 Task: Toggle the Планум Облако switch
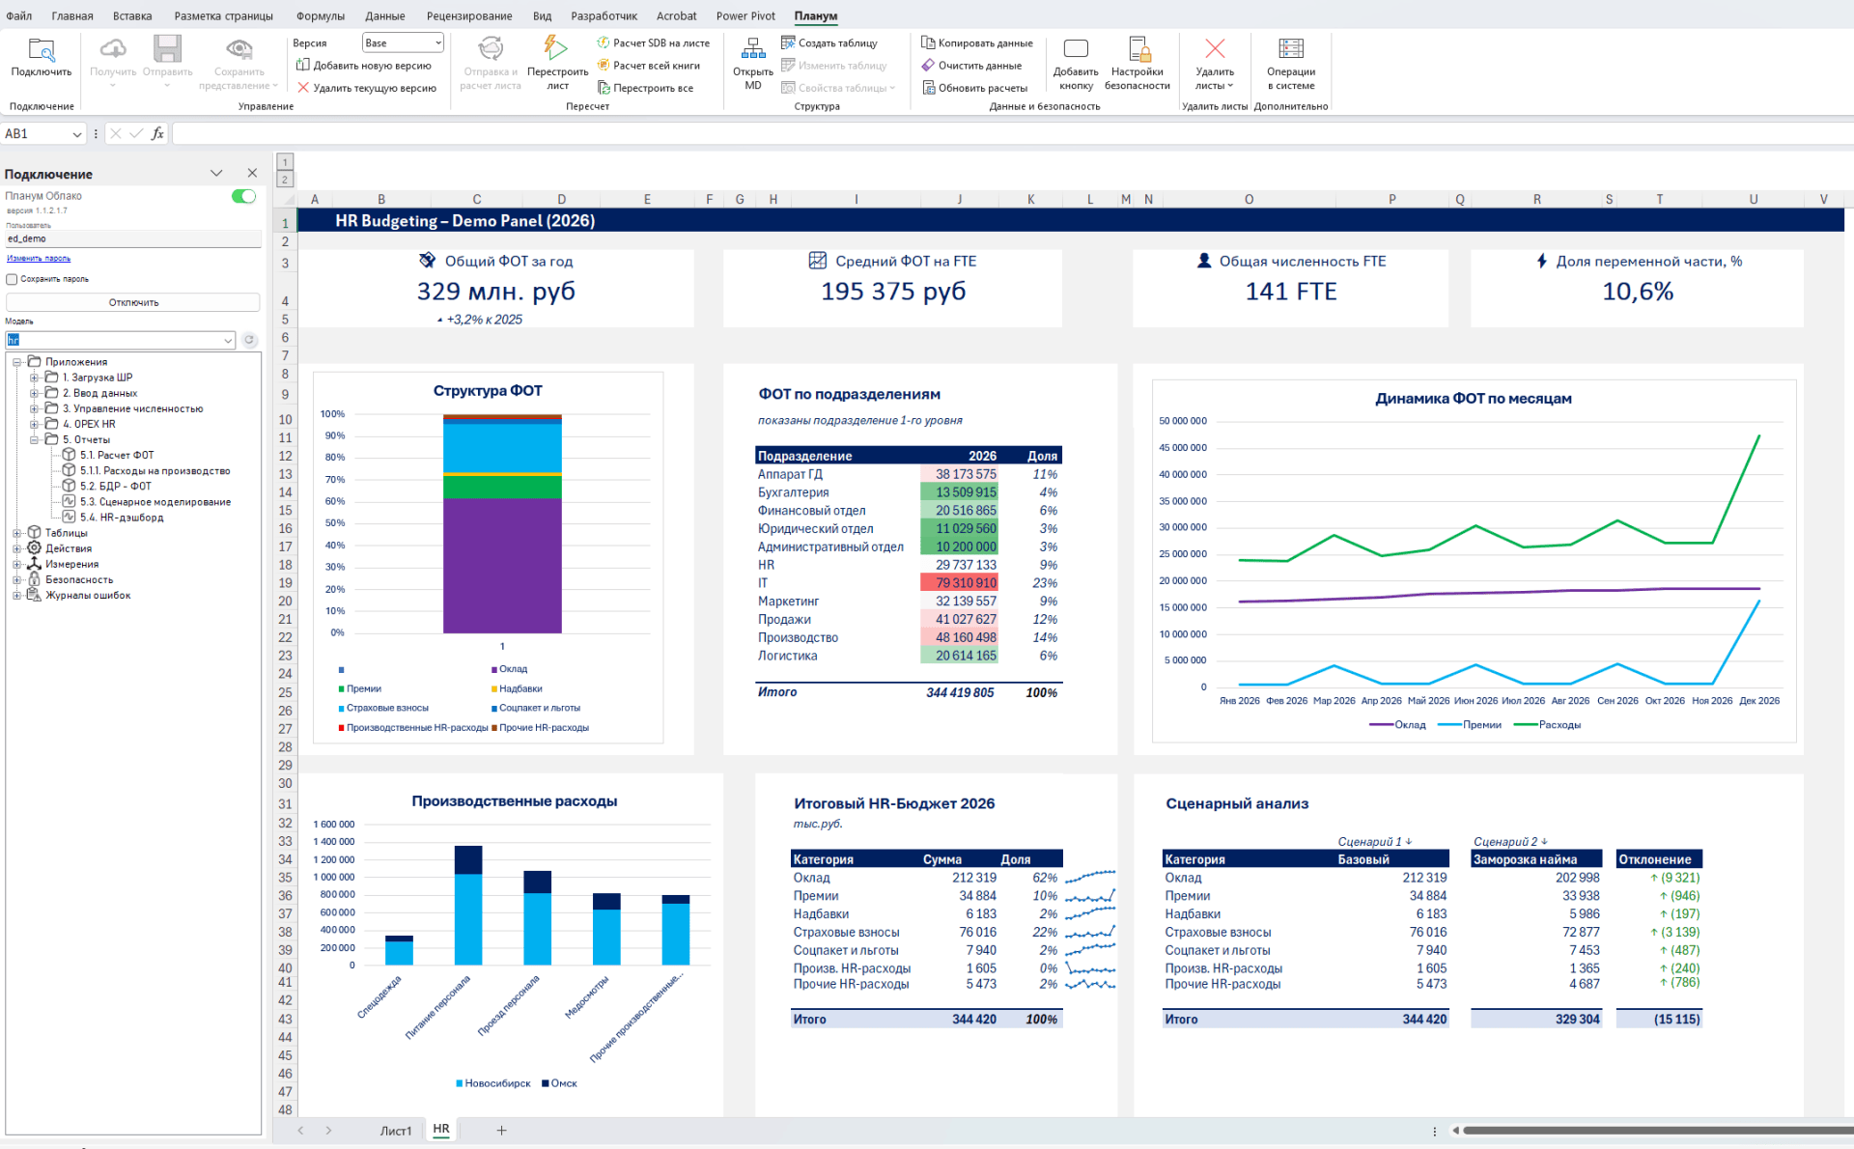tap(243, 196)
